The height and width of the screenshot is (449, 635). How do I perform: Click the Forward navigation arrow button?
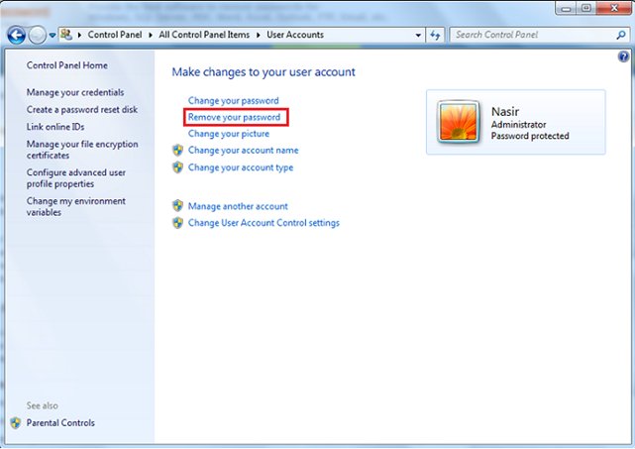click(x=38, y=36)
